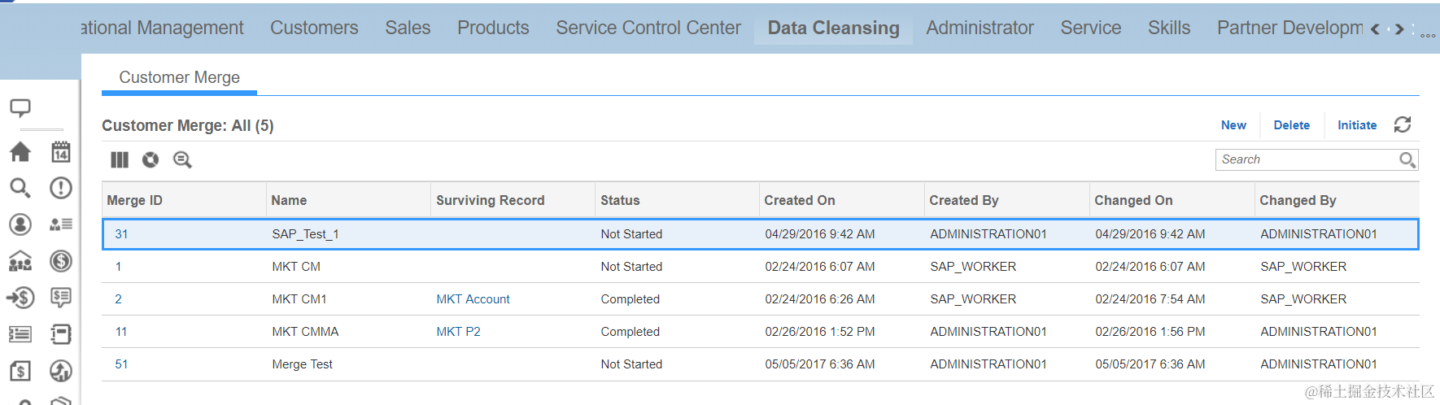Click the magnifier icon in Search box
The width and height of the screenshot is (1440, 405).
point(1407,160)
